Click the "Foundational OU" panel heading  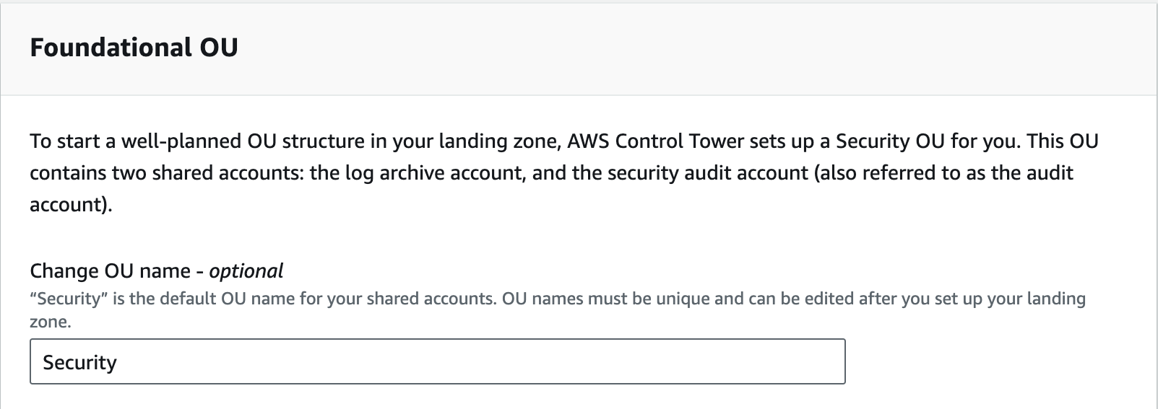(x=134, y=48)
